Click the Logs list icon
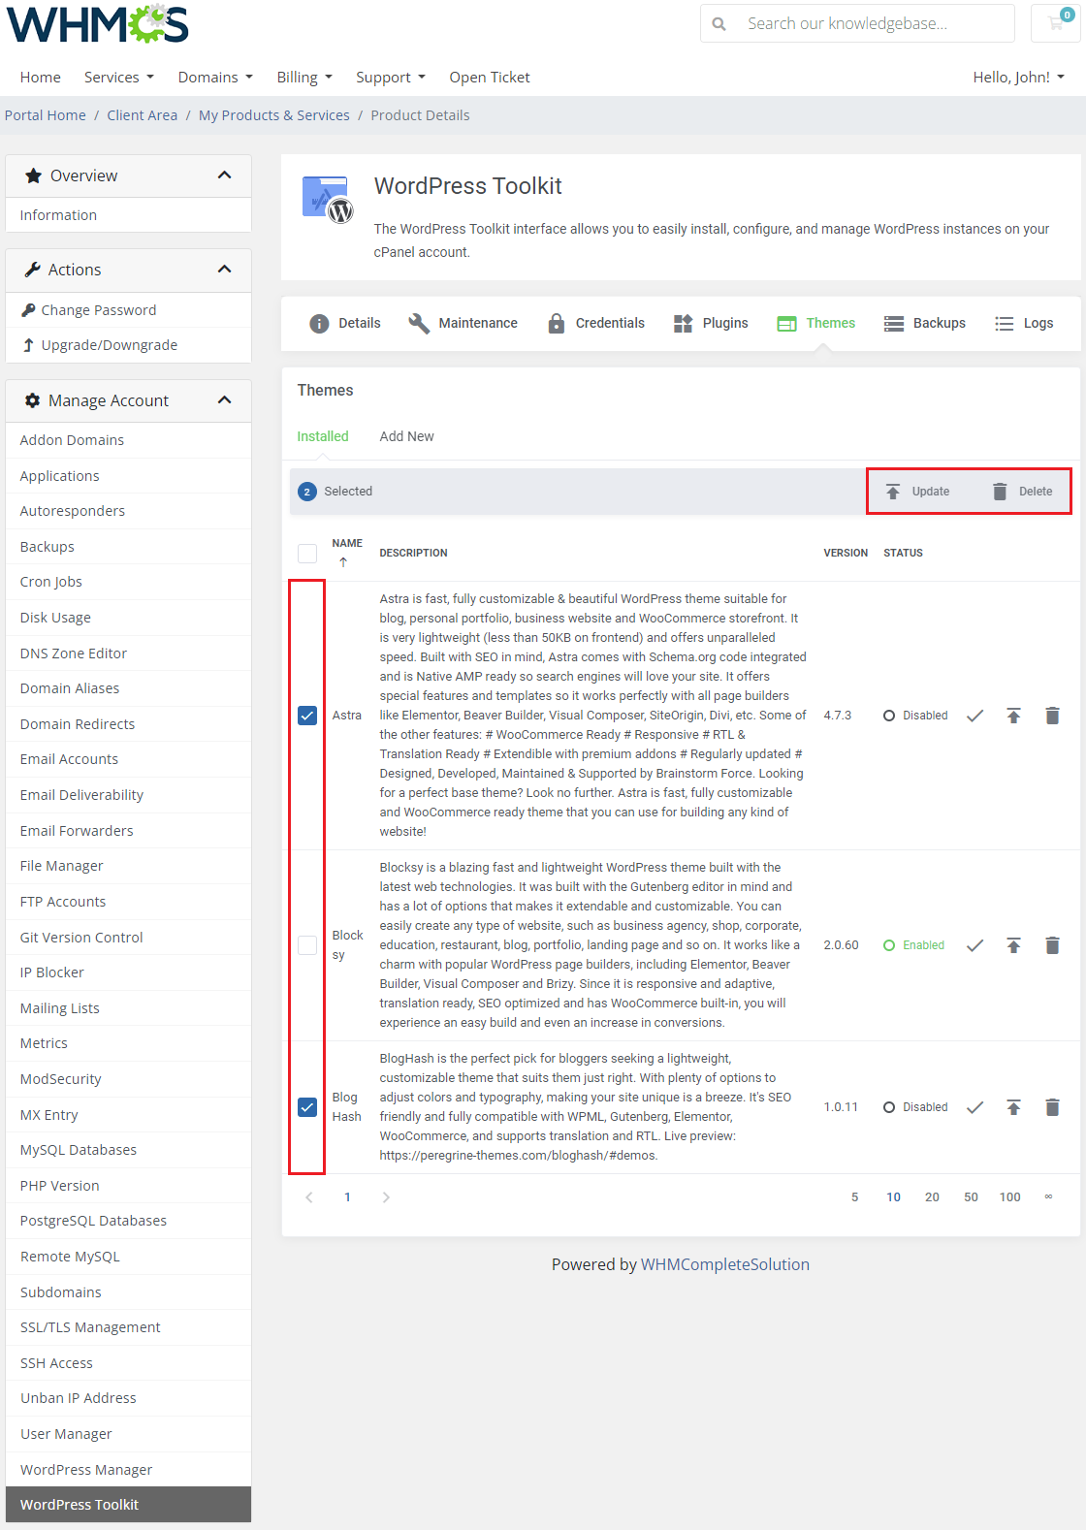1086x1530 pixels. click(1005, 324)
